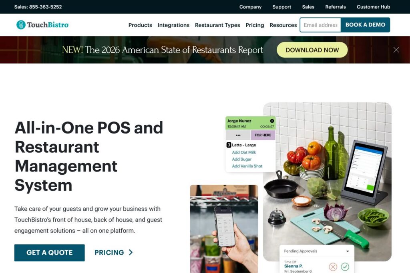Click the DOWNLOAD NOW button
The width and height of the screenshot is (410, 273).
click(x=312, y=50)
